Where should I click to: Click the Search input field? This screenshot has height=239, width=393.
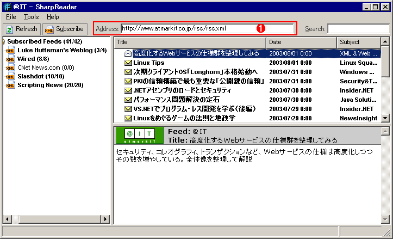tap(359, 29)
